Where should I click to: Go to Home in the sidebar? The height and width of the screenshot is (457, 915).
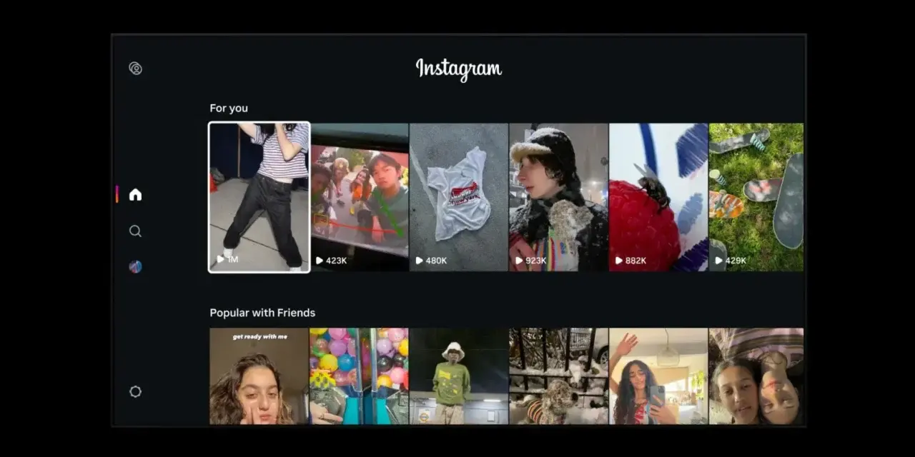point(135,195)
